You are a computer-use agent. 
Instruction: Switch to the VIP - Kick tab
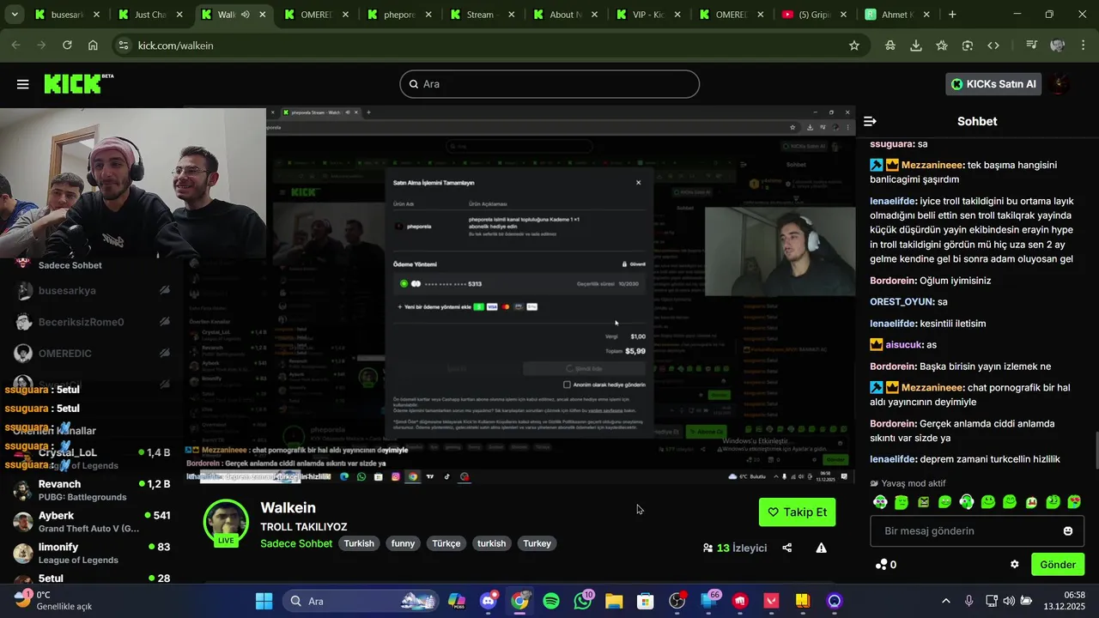(647, 15)
